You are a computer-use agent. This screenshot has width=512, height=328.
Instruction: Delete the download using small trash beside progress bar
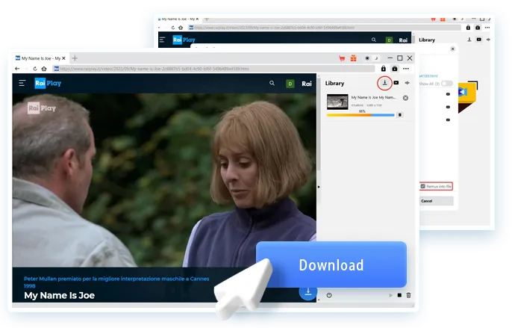tap(400, 115)
